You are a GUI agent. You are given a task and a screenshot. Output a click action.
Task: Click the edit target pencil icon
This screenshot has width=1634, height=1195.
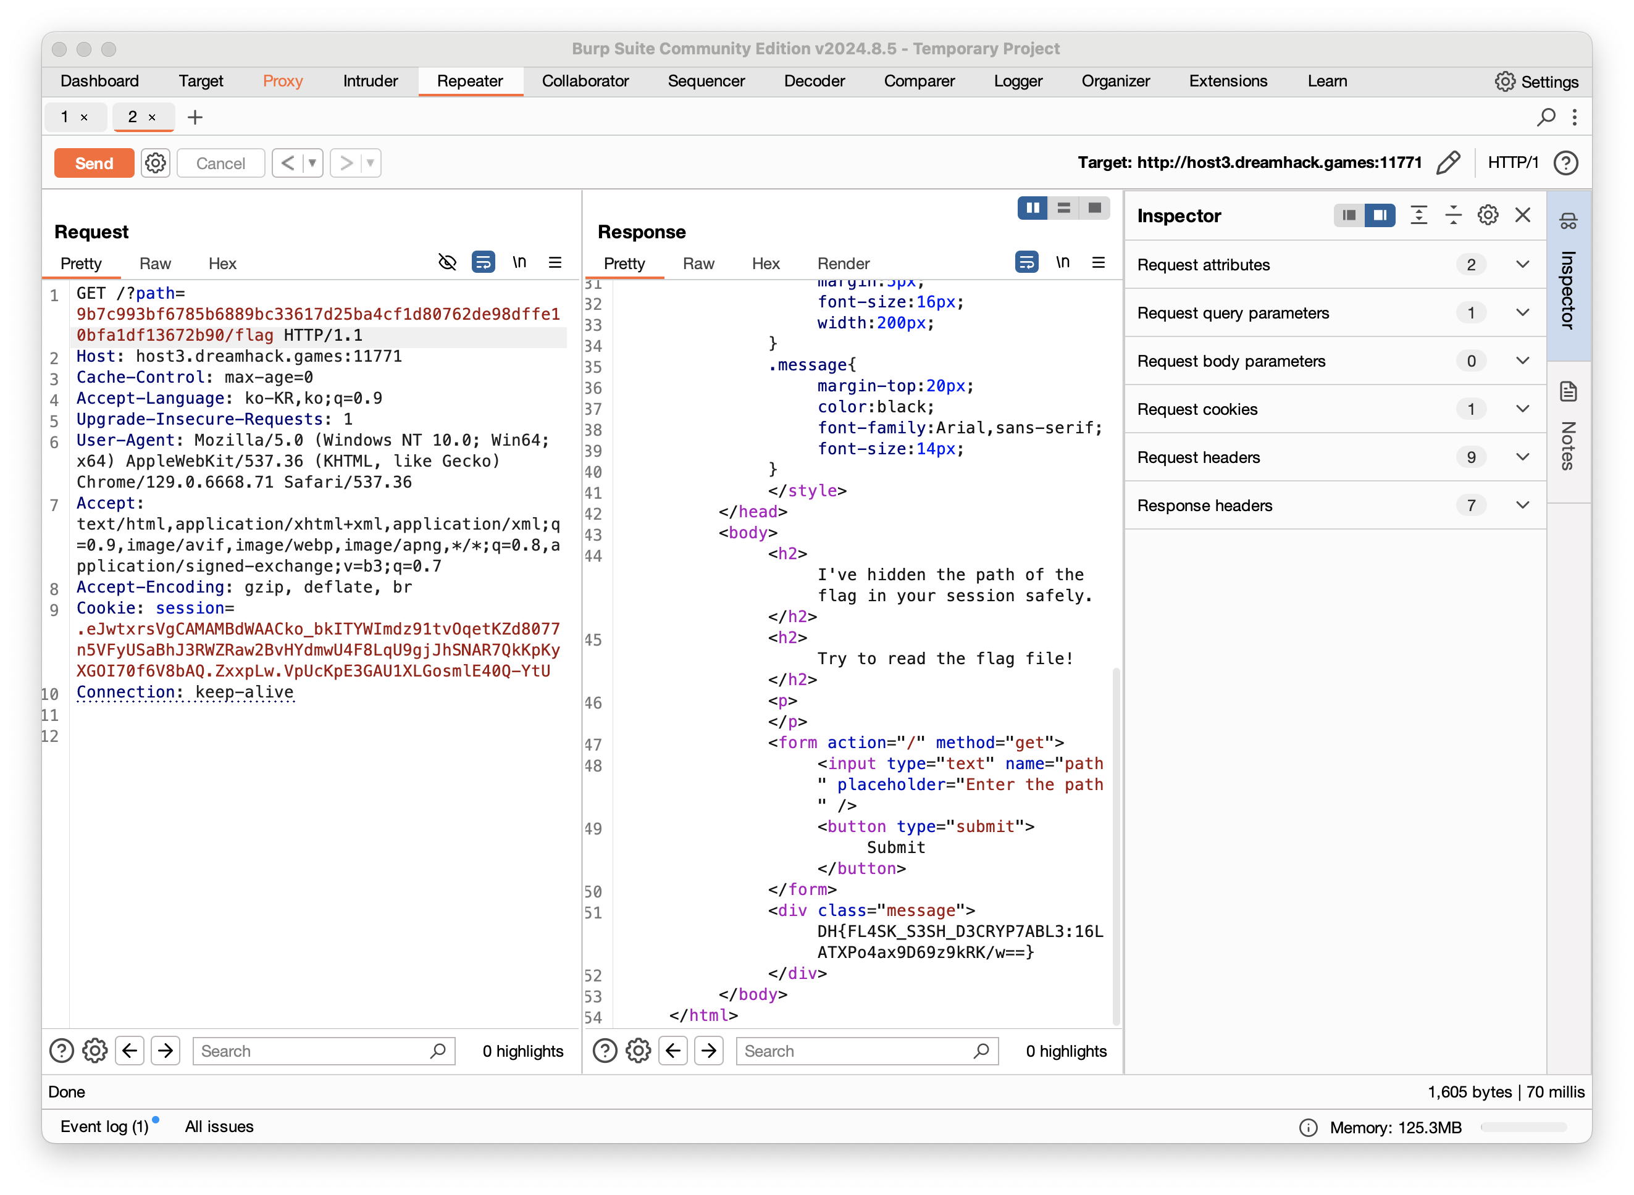(x=1448, y=163)
